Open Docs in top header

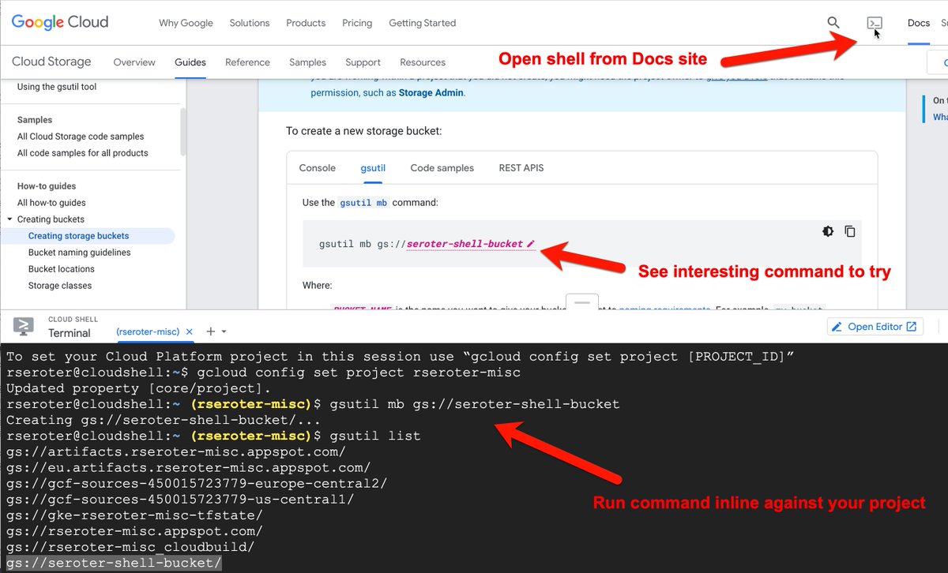(919, 23)
